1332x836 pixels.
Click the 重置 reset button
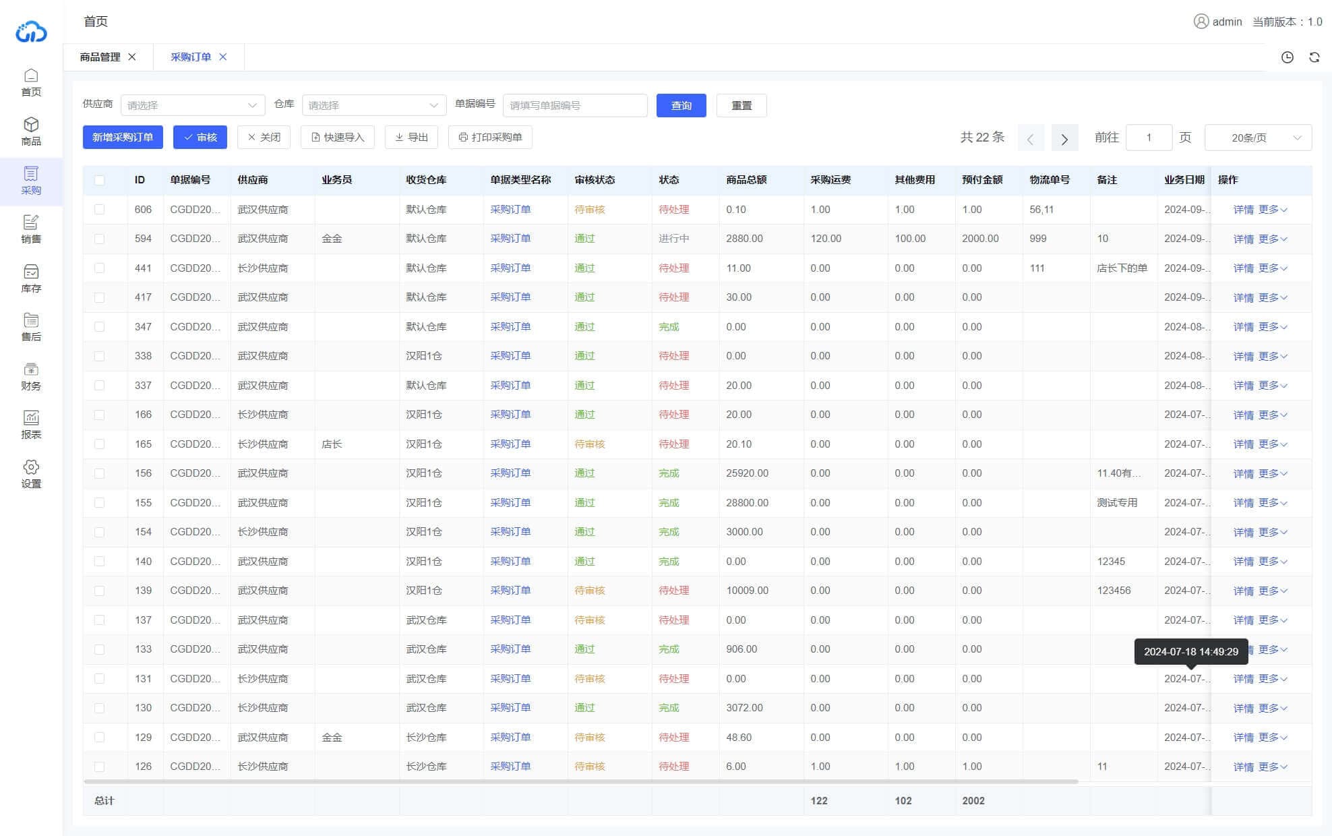tap(741, 105)
